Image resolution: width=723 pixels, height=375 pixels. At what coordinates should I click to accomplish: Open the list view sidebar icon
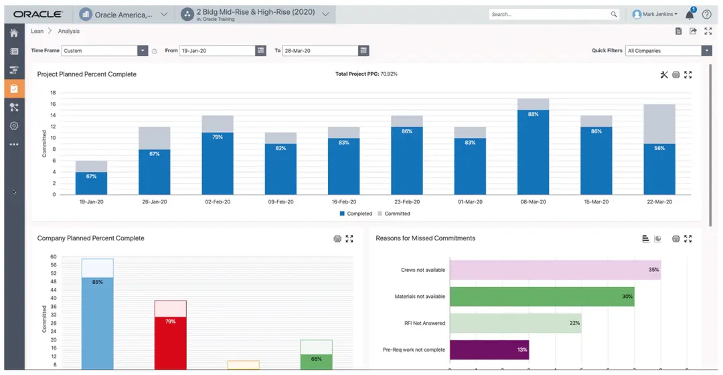coord(14,52)
